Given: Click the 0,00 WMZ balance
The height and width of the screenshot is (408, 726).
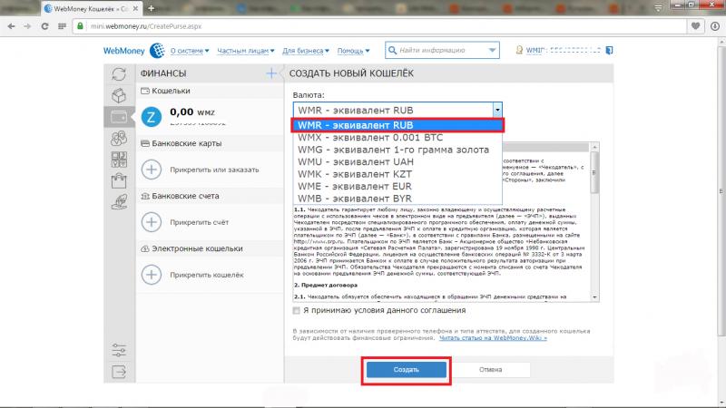Looking at the screenshot, I should 192,112.
